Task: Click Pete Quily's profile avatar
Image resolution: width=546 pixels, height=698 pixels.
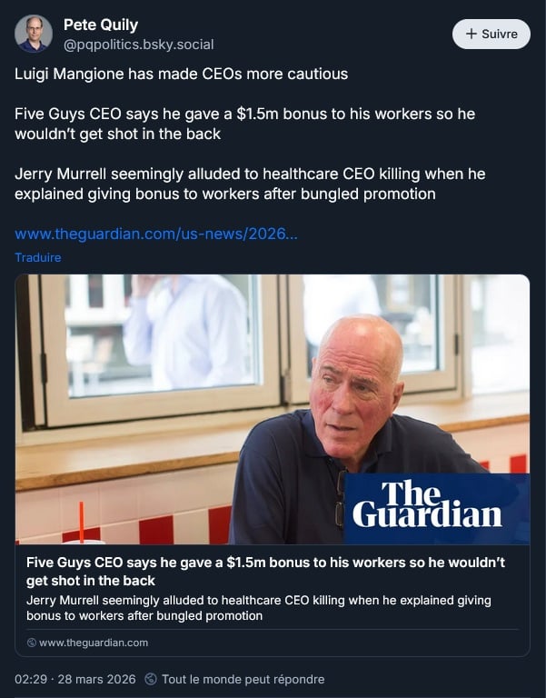Action: point(34,35)
